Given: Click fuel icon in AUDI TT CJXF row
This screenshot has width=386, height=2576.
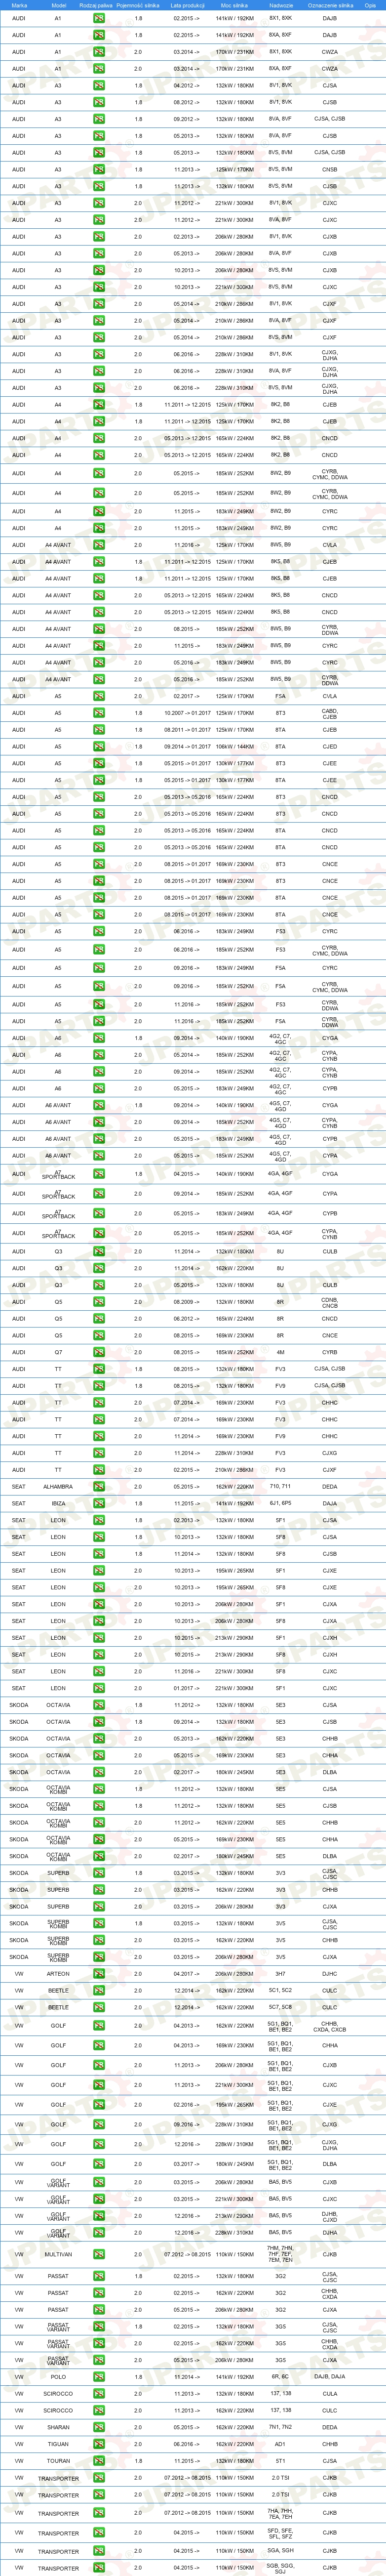Looking at the screenshot, I should click(99, 1470).
